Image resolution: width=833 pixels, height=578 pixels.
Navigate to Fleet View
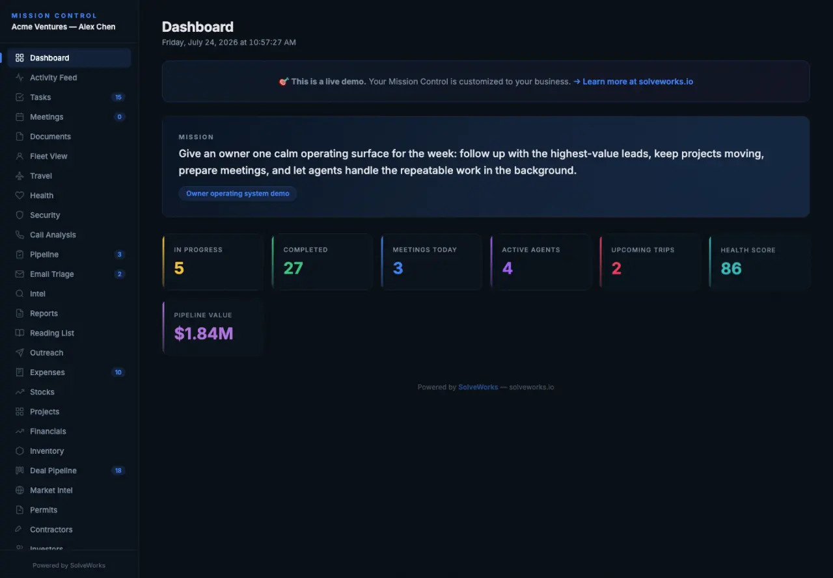click(x=70, y=156)
